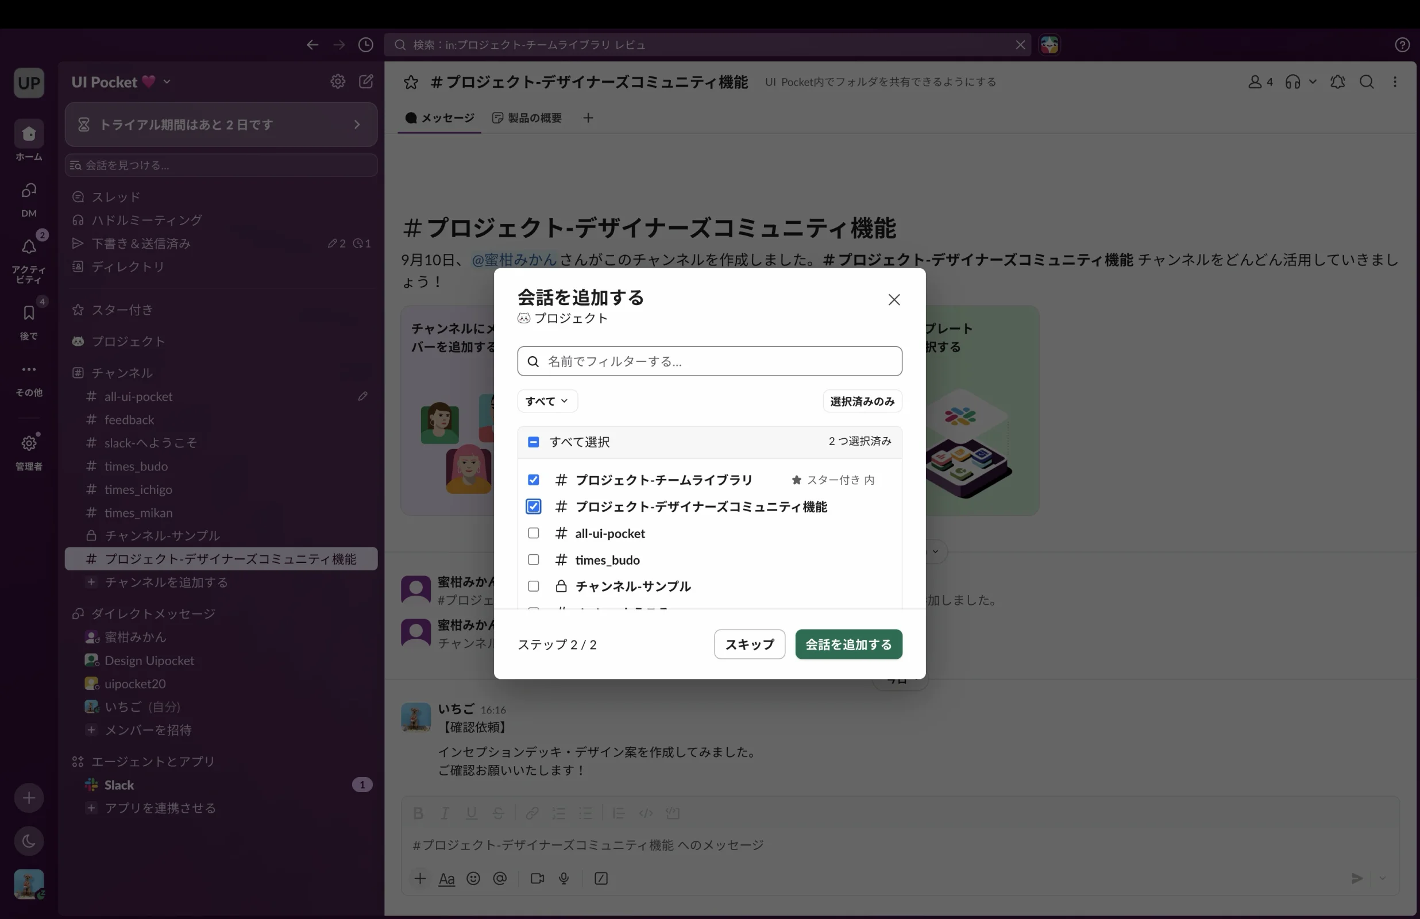Screen dimensions: 1420x919
Task: Star the channel with the star icon
Action: 411,82
